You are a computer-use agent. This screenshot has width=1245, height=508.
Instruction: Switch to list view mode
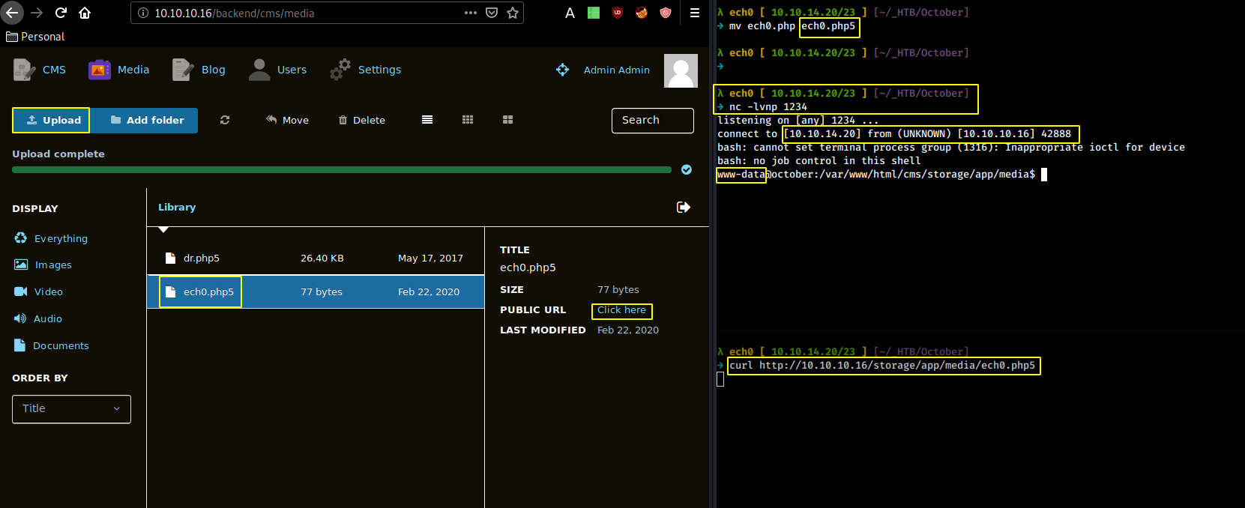(427, 120)
